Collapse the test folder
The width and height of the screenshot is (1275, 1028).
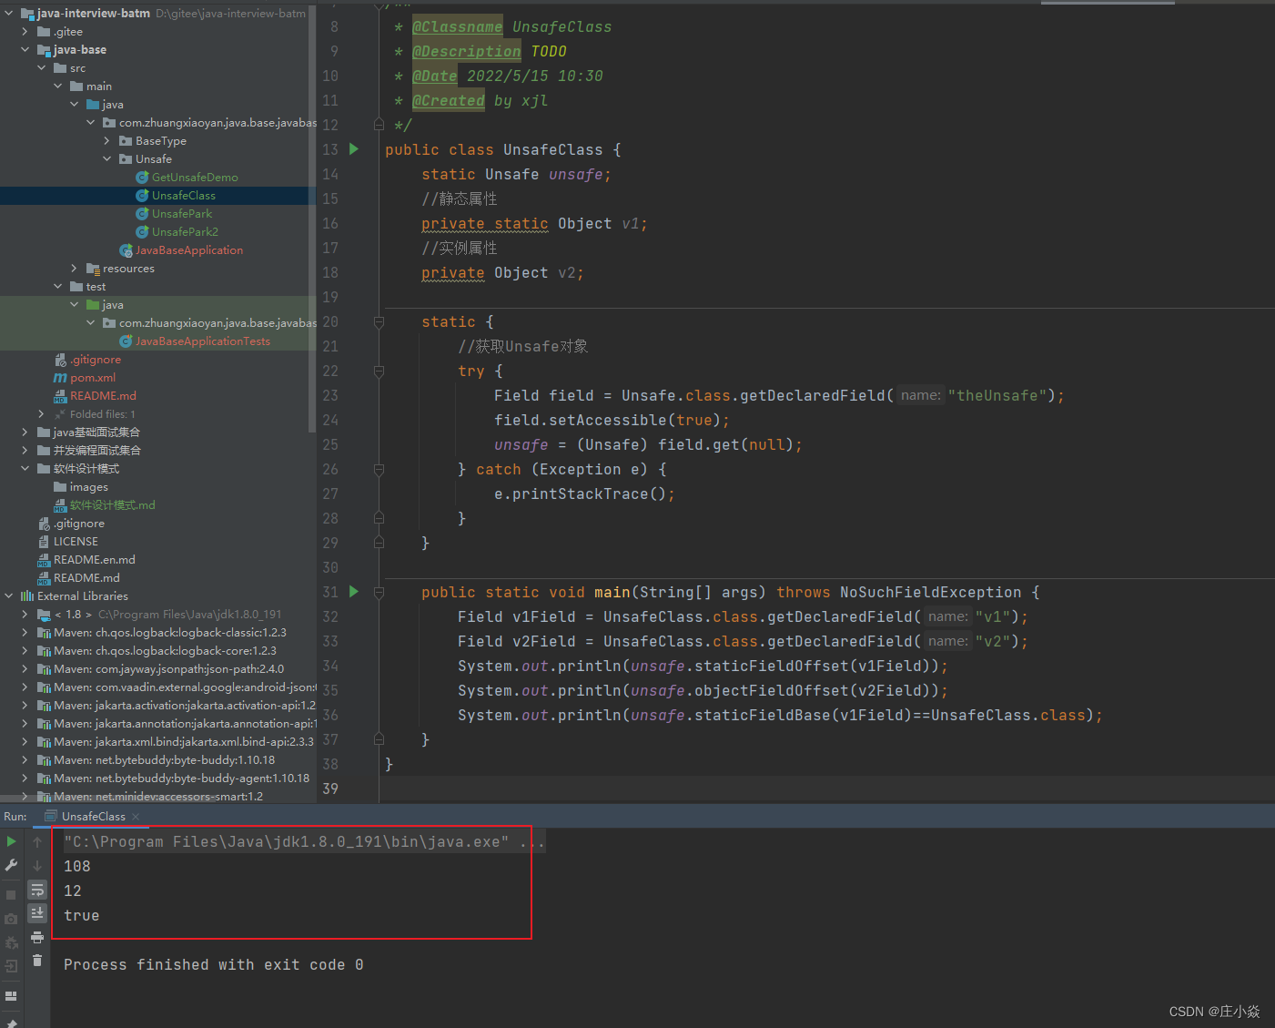point(58,287)
